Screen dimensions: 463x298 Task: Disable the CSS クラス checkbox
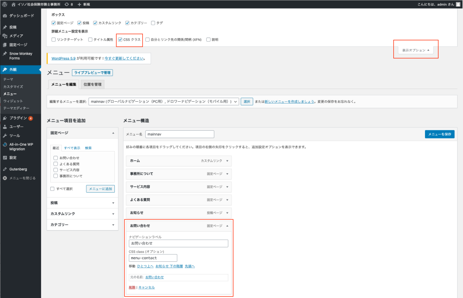[120, 40]
